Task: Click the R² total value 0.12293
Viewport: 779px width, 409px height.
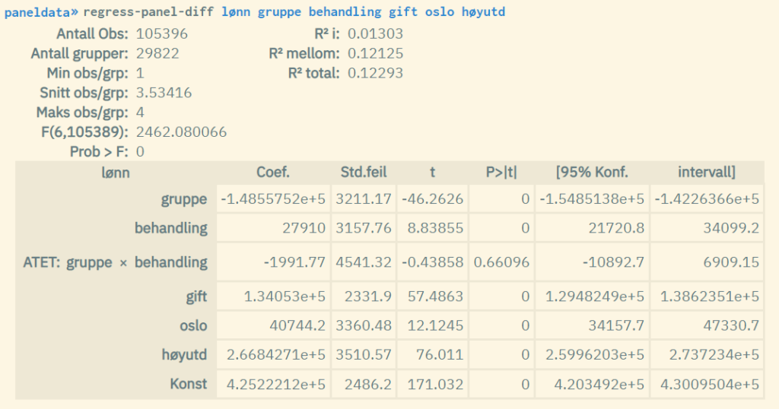Action: [375, 73]
